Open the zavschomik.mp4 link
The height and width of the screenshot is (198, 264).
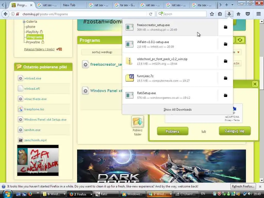(35, 140)
